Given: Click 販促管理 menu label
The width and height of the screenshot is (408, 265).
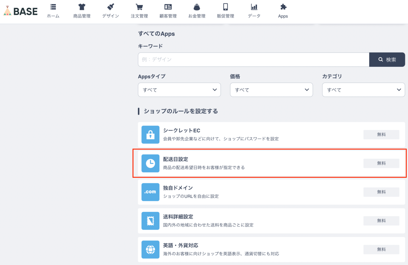Looking at the screenshot, I should click(x=225, y=16).
